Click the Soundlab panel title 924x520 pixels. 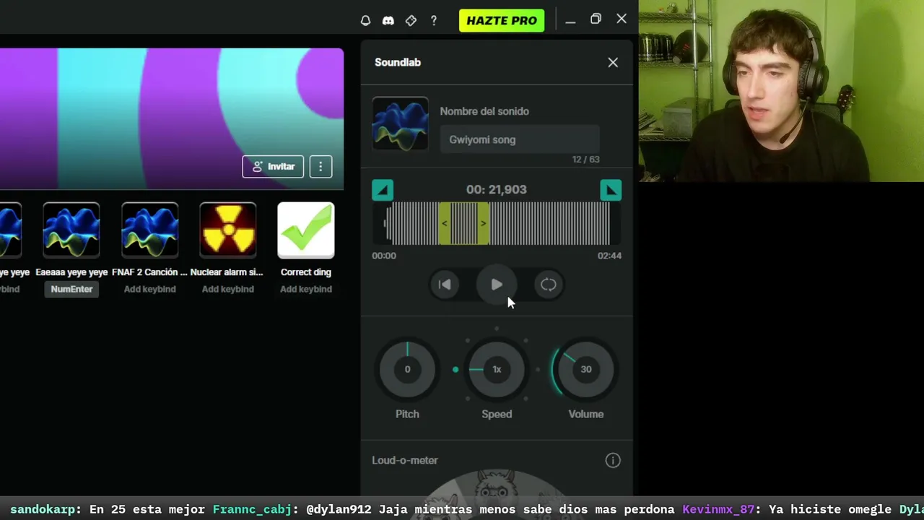398,62
